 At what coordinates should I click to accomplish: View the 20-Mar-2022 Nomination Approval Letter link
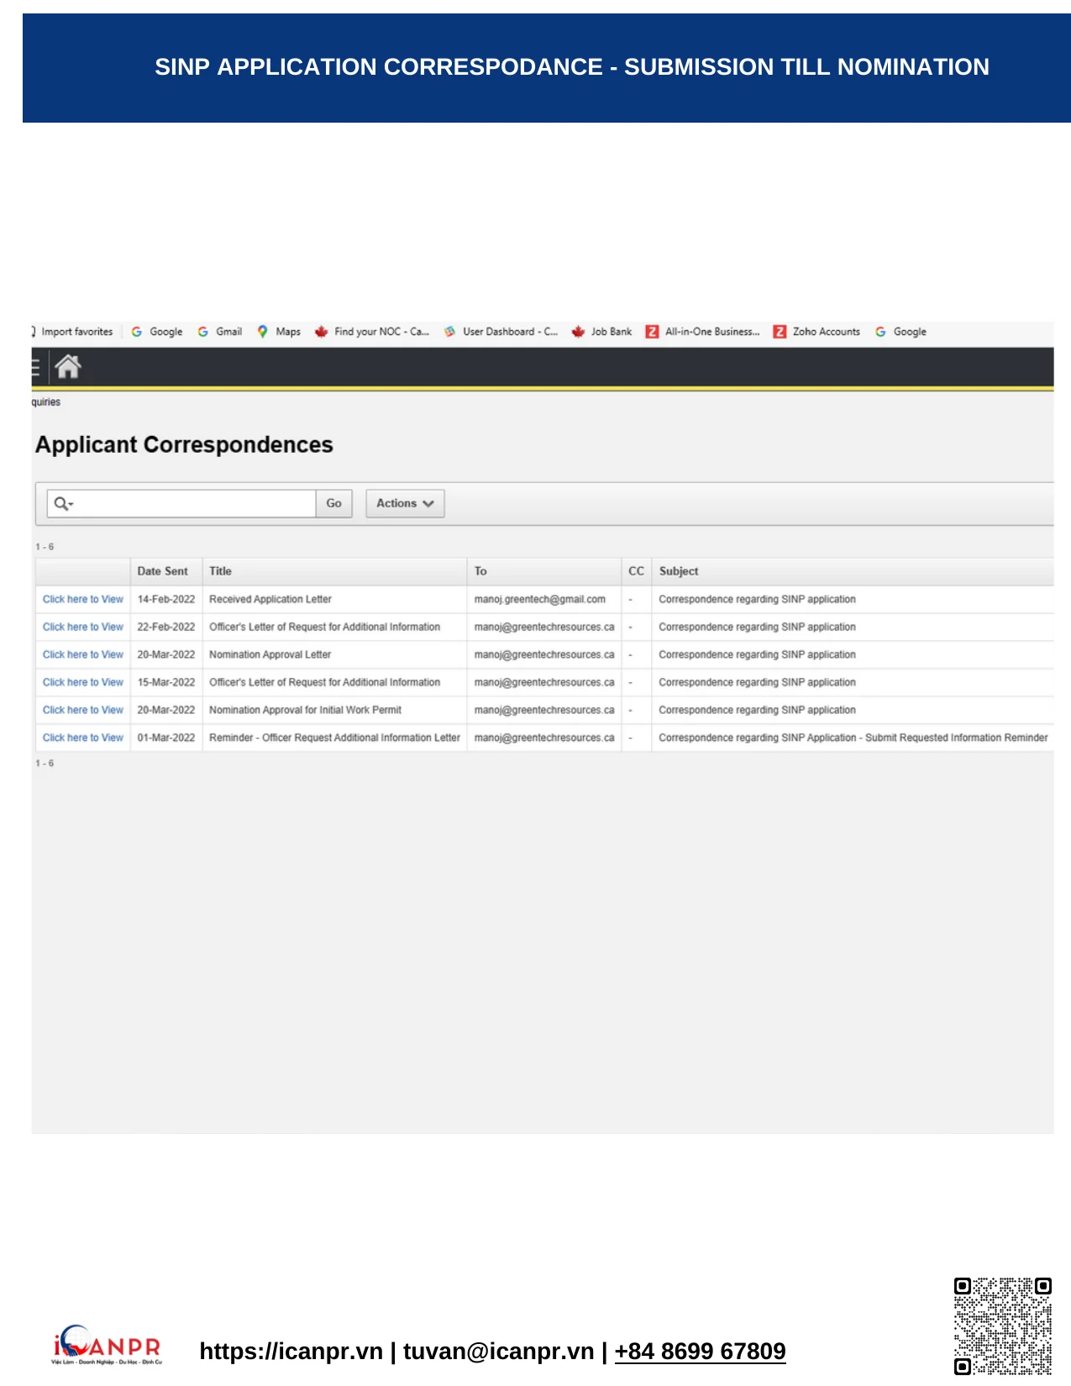(x=82, y=655)
